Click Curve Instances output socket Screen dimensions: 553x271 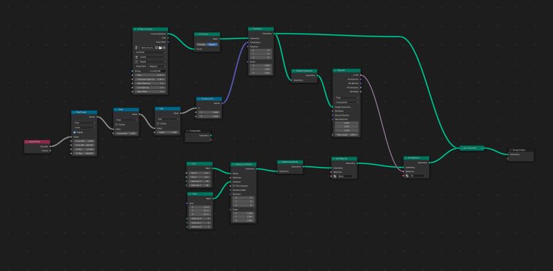pos(168,34)
